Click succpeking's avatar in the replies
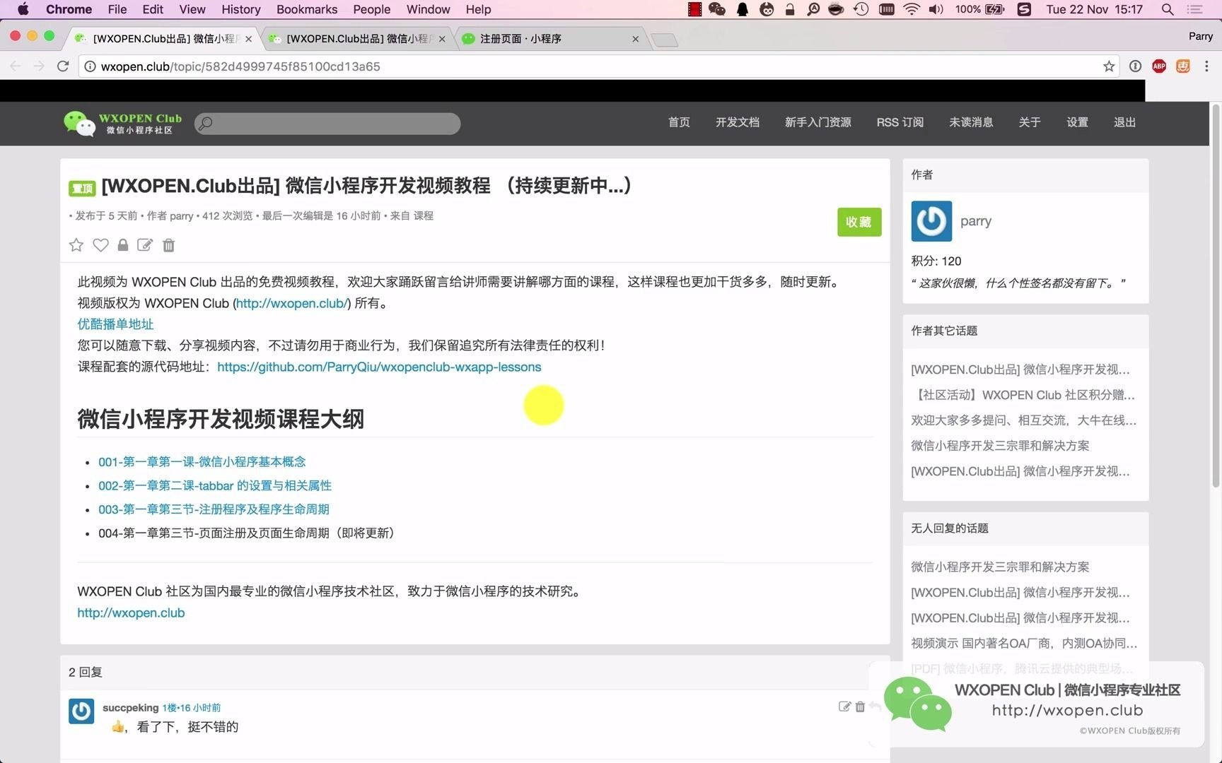 81,711
